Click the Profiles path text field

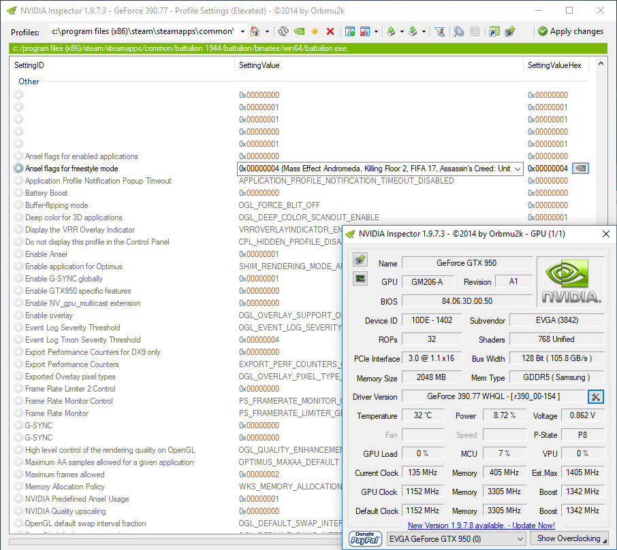(x=144, y=31)
